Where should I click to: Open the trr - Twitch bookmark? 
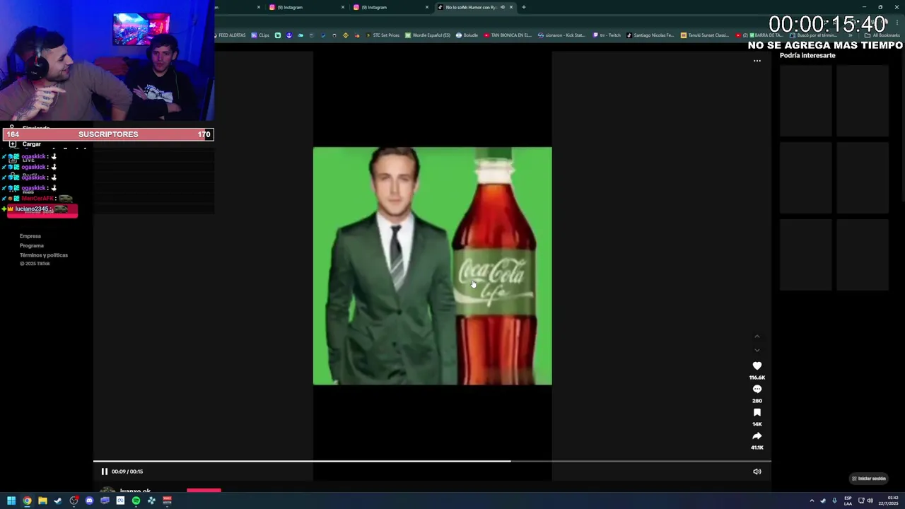[607, 35]
